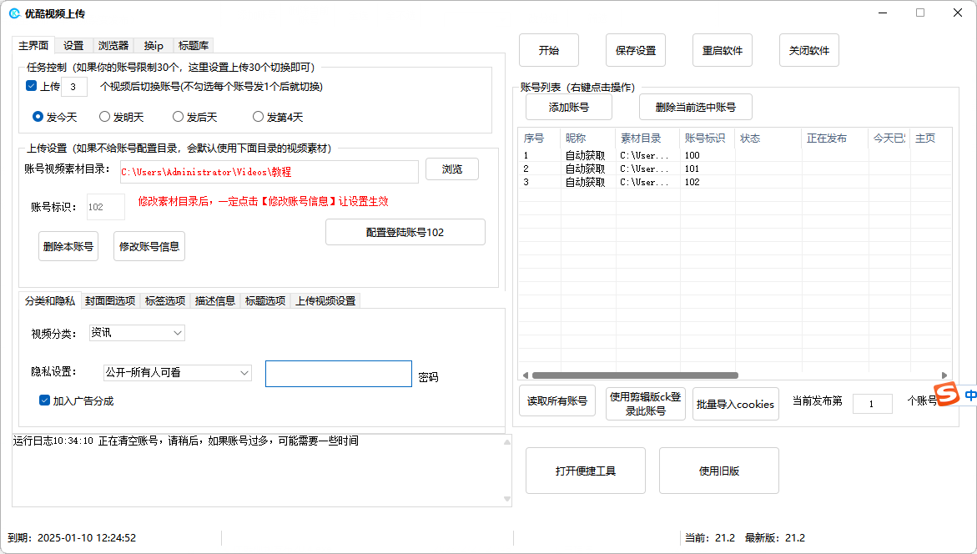This screenshot has height=554, width=977.
Task: Click the account list horizontal scrollbar thumb
Action: coord(635,375)
